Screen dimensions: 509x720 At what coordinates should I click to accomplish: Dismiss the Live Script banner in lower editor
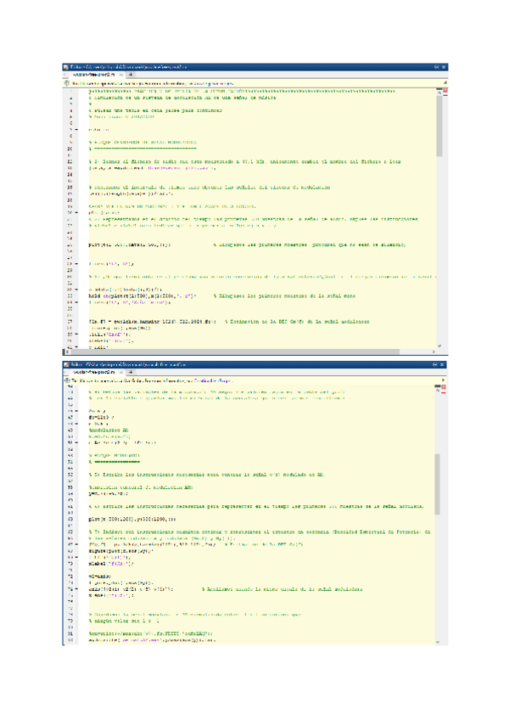coord(444,382)
